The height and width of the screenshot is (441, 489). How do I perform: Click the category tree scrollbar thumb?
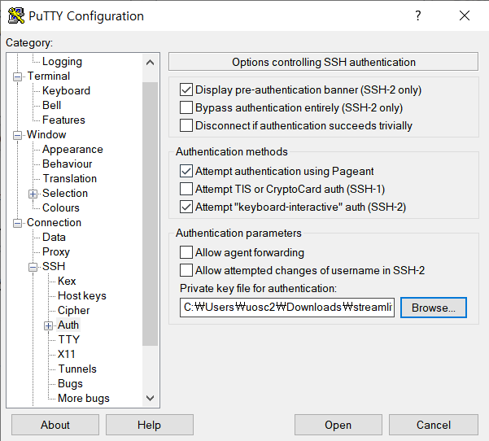pyautogui.click(x=150, y=214)
